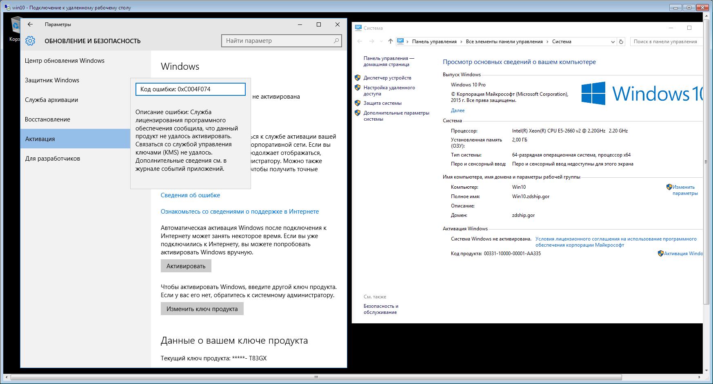Click product ID 00331-10000-00001-AA335

tap(512, 253)
